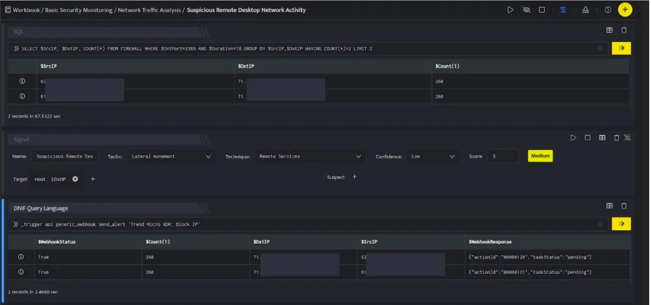Run the Signal block with play icon
Screen dimensions: 651x305
(x=574, y=138)
